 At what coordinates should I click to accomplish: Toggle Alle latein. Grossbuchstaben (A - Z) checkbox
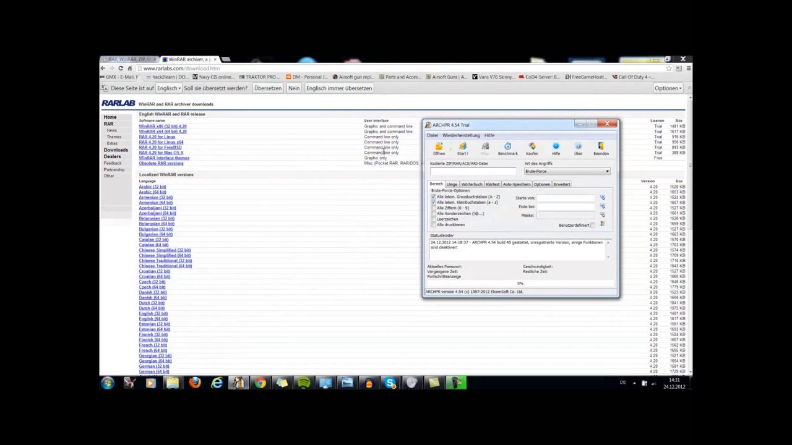tap(434, 197)
